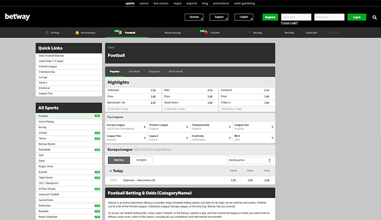Click the Cricket ball icon

click(x=206, y=33)
